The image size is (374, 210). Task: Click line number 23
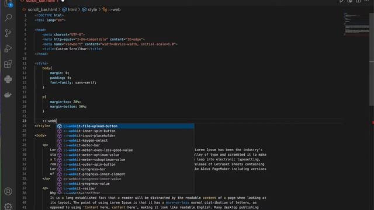25,121
